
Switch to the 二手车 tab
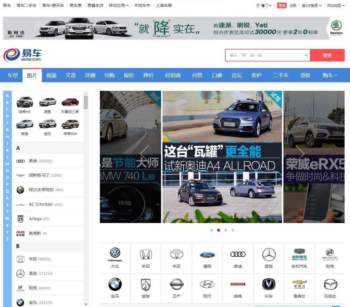[x=281, y=75]
